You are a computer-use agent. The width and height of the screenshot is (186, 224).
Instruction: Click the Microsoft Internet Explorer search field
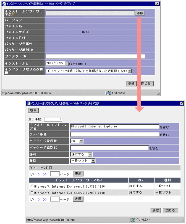(114, 127)
